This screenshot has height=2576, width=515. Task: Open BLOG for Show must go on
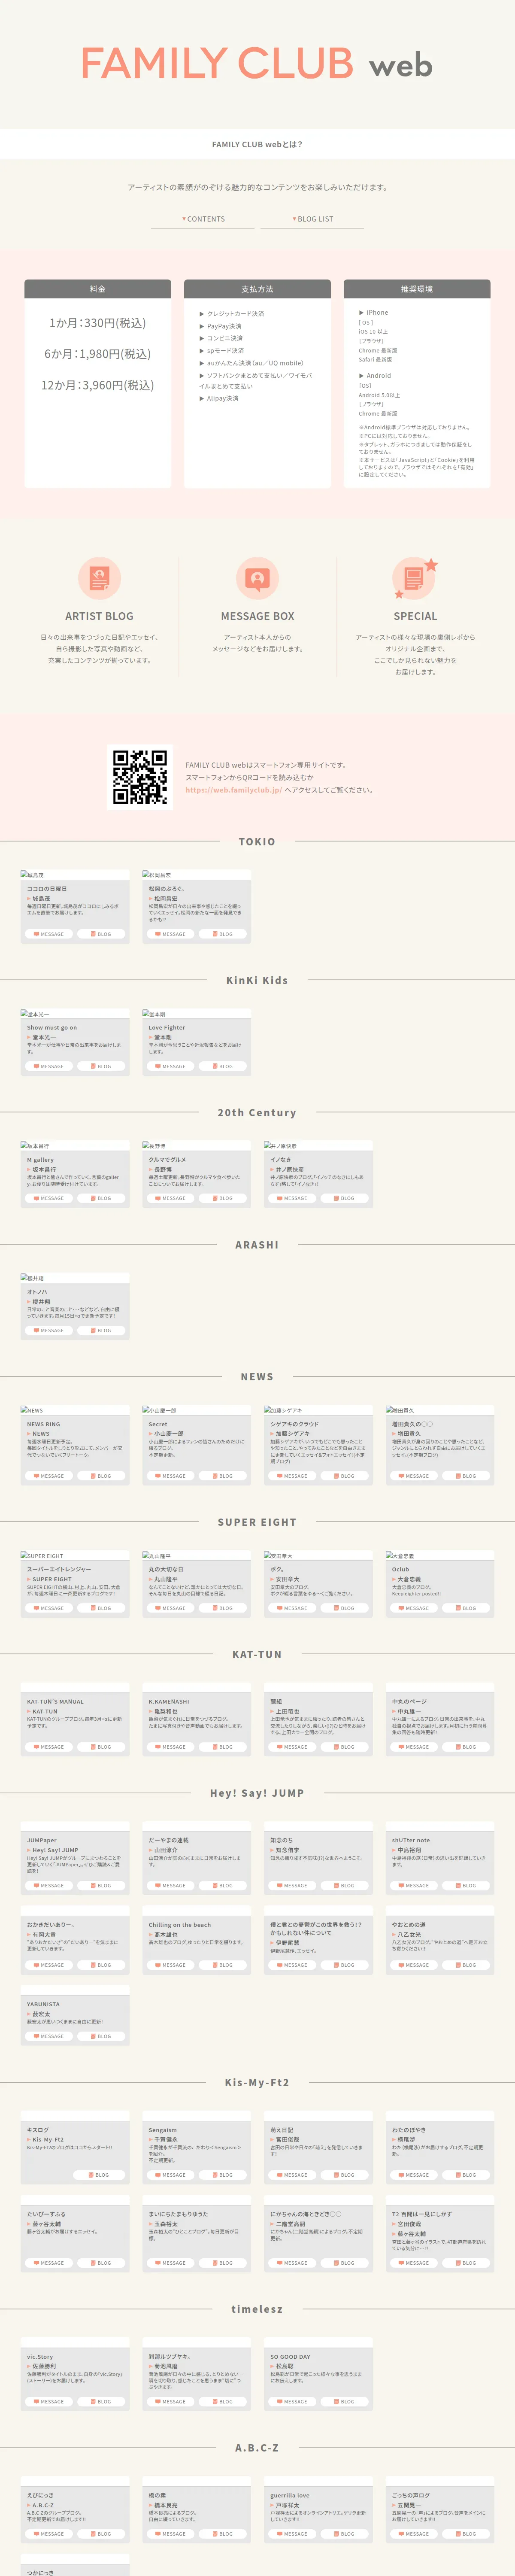point(101,1066)
